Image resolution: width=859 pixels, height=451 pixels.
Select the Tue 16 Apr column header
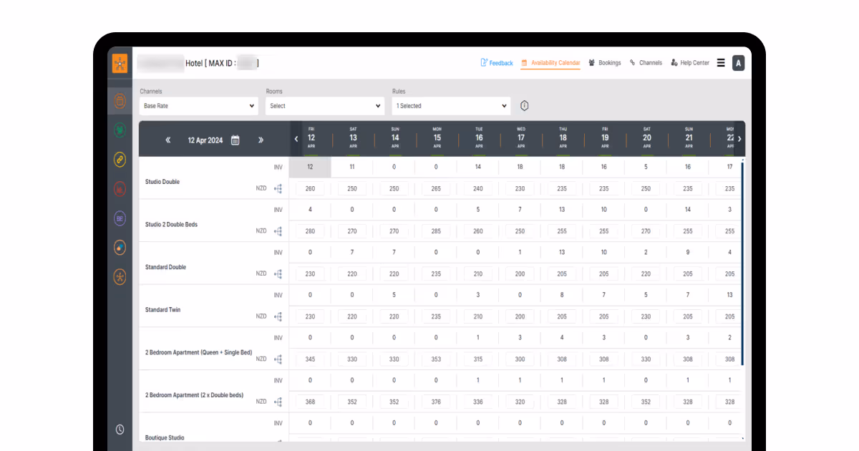pyautogui.click(x=479, y=138)
